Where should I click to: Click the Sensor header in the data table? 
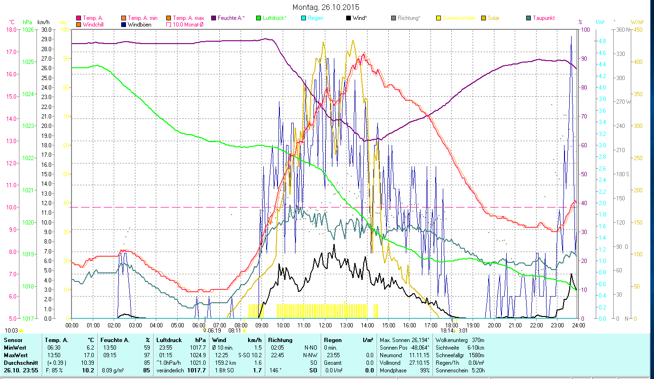12,340
